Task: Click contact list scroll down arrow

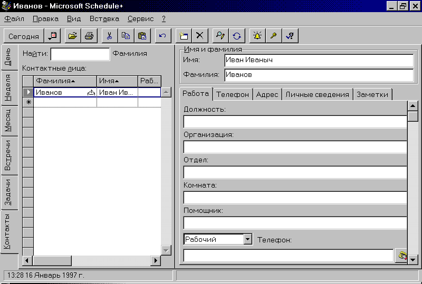Action: point(166,250)
